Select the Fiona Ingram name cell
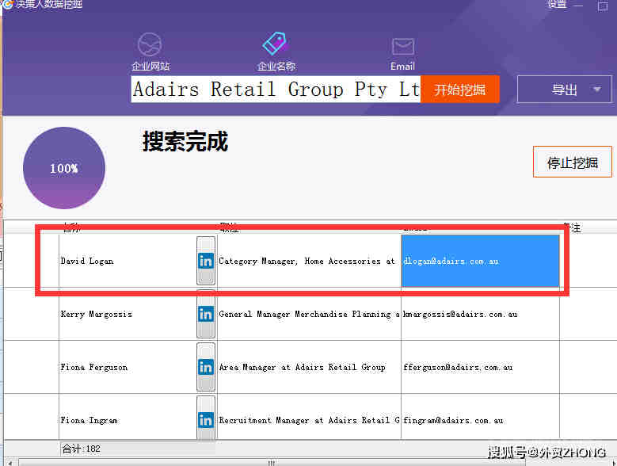Viewport: 617px width, 466px height. point(128,418)
